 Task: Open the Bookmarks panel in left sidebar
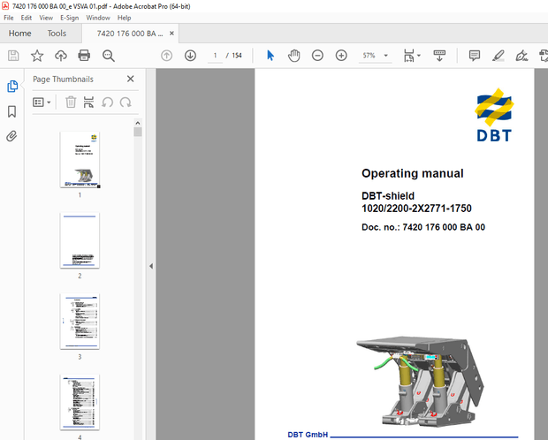click(12, 111)
